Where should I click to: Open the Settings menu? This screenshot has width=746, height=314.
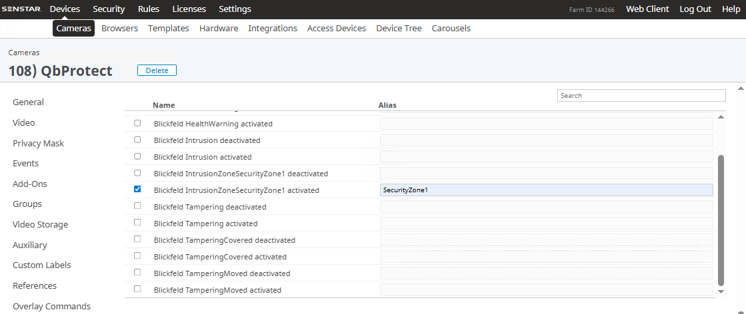click(235, 9)
